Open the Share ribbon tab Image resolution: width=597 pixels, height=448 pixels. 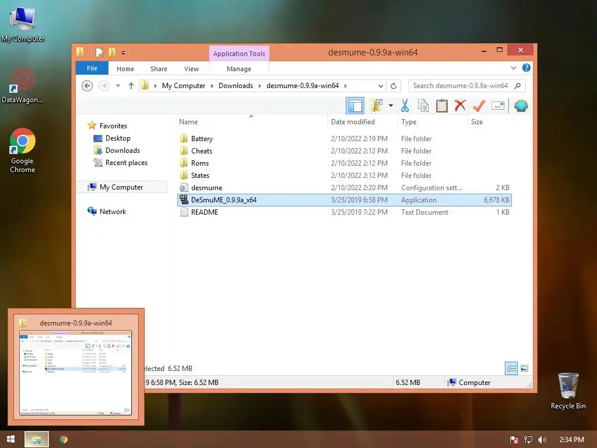click(159, 69)
